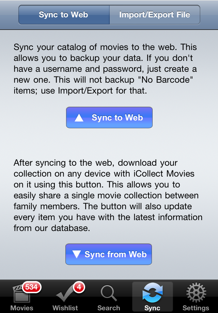Choose the Search tab label
The image size is (218, 313).
109,308
